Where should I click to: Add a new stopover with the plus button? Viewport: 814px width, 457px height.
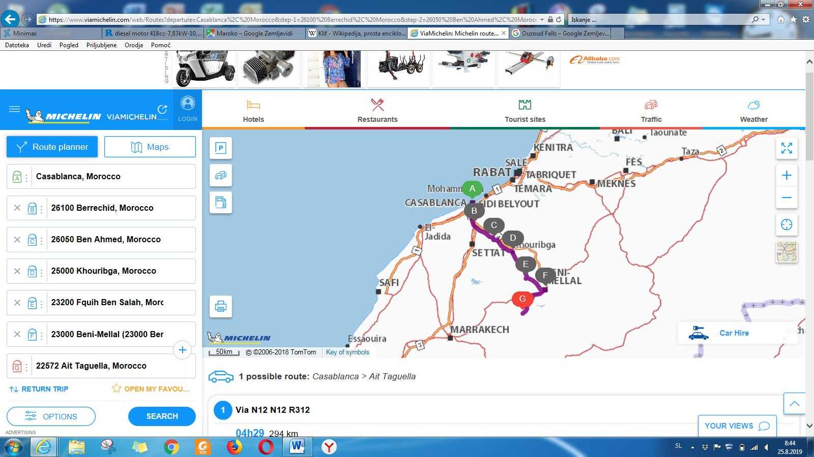pos(183,350)
